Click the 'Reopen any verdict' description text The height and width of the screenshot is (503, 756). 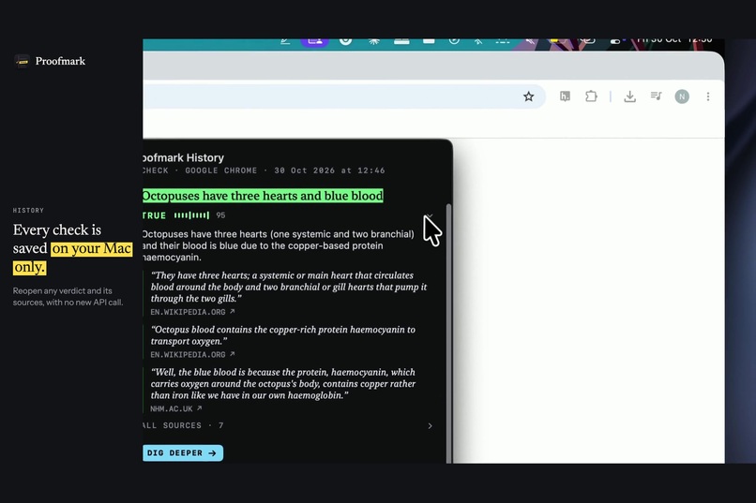click(68, 297)
